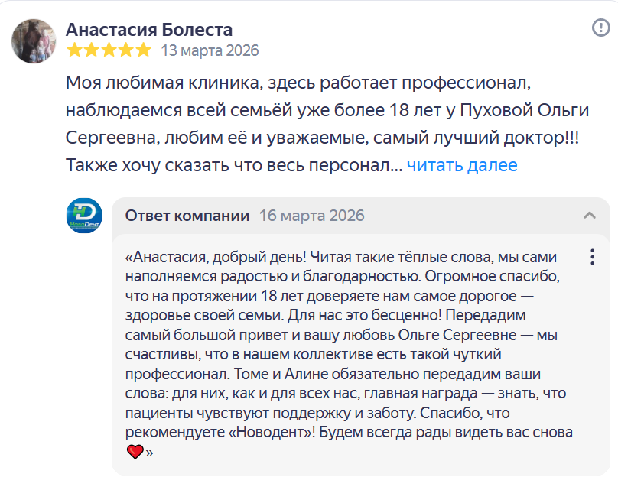The width and height of the screenshot is (618, 487).
Task: Click the reply date 16 марта 2026
Action: tap(312, 216)
